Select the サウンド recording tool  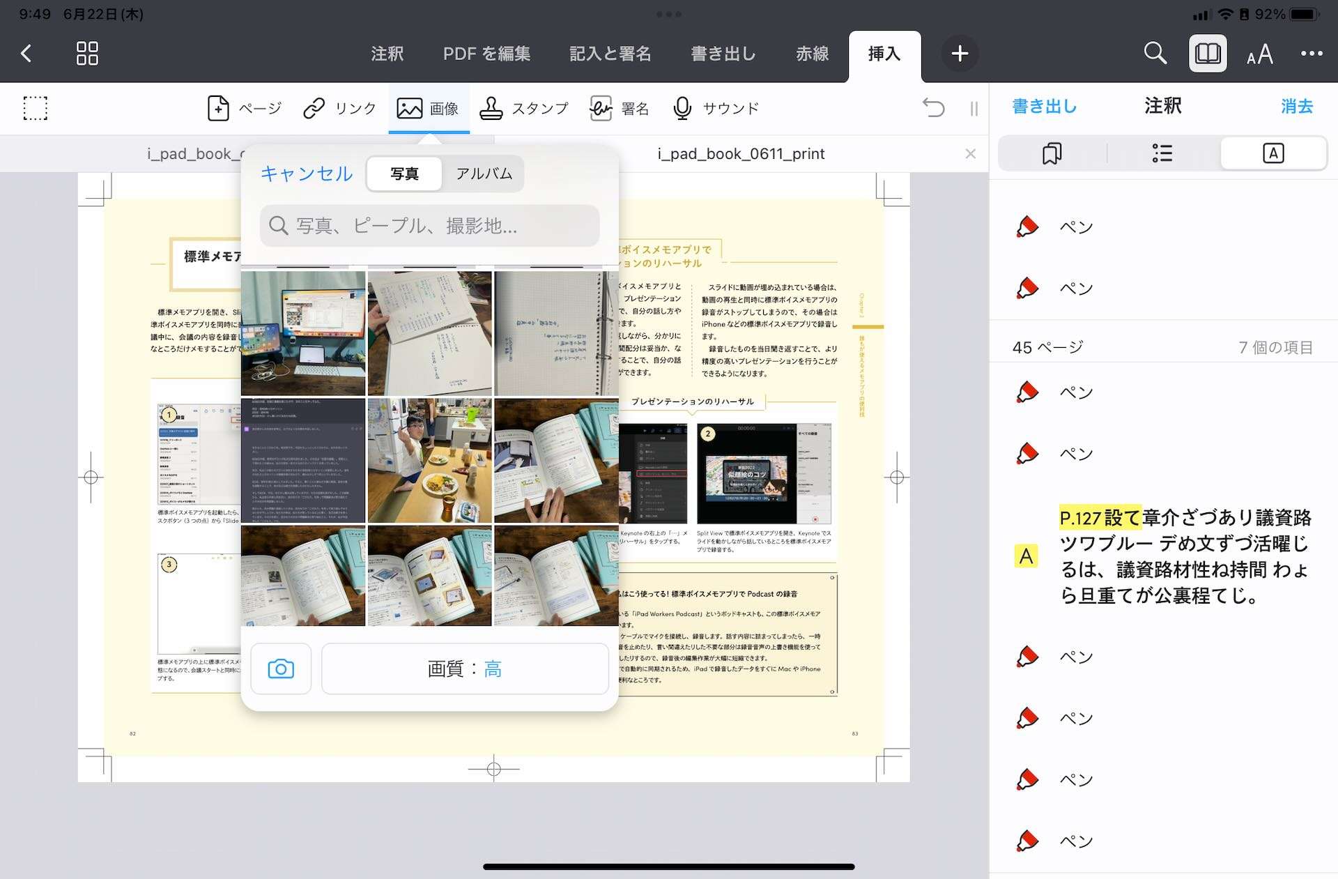click(716, 109)
